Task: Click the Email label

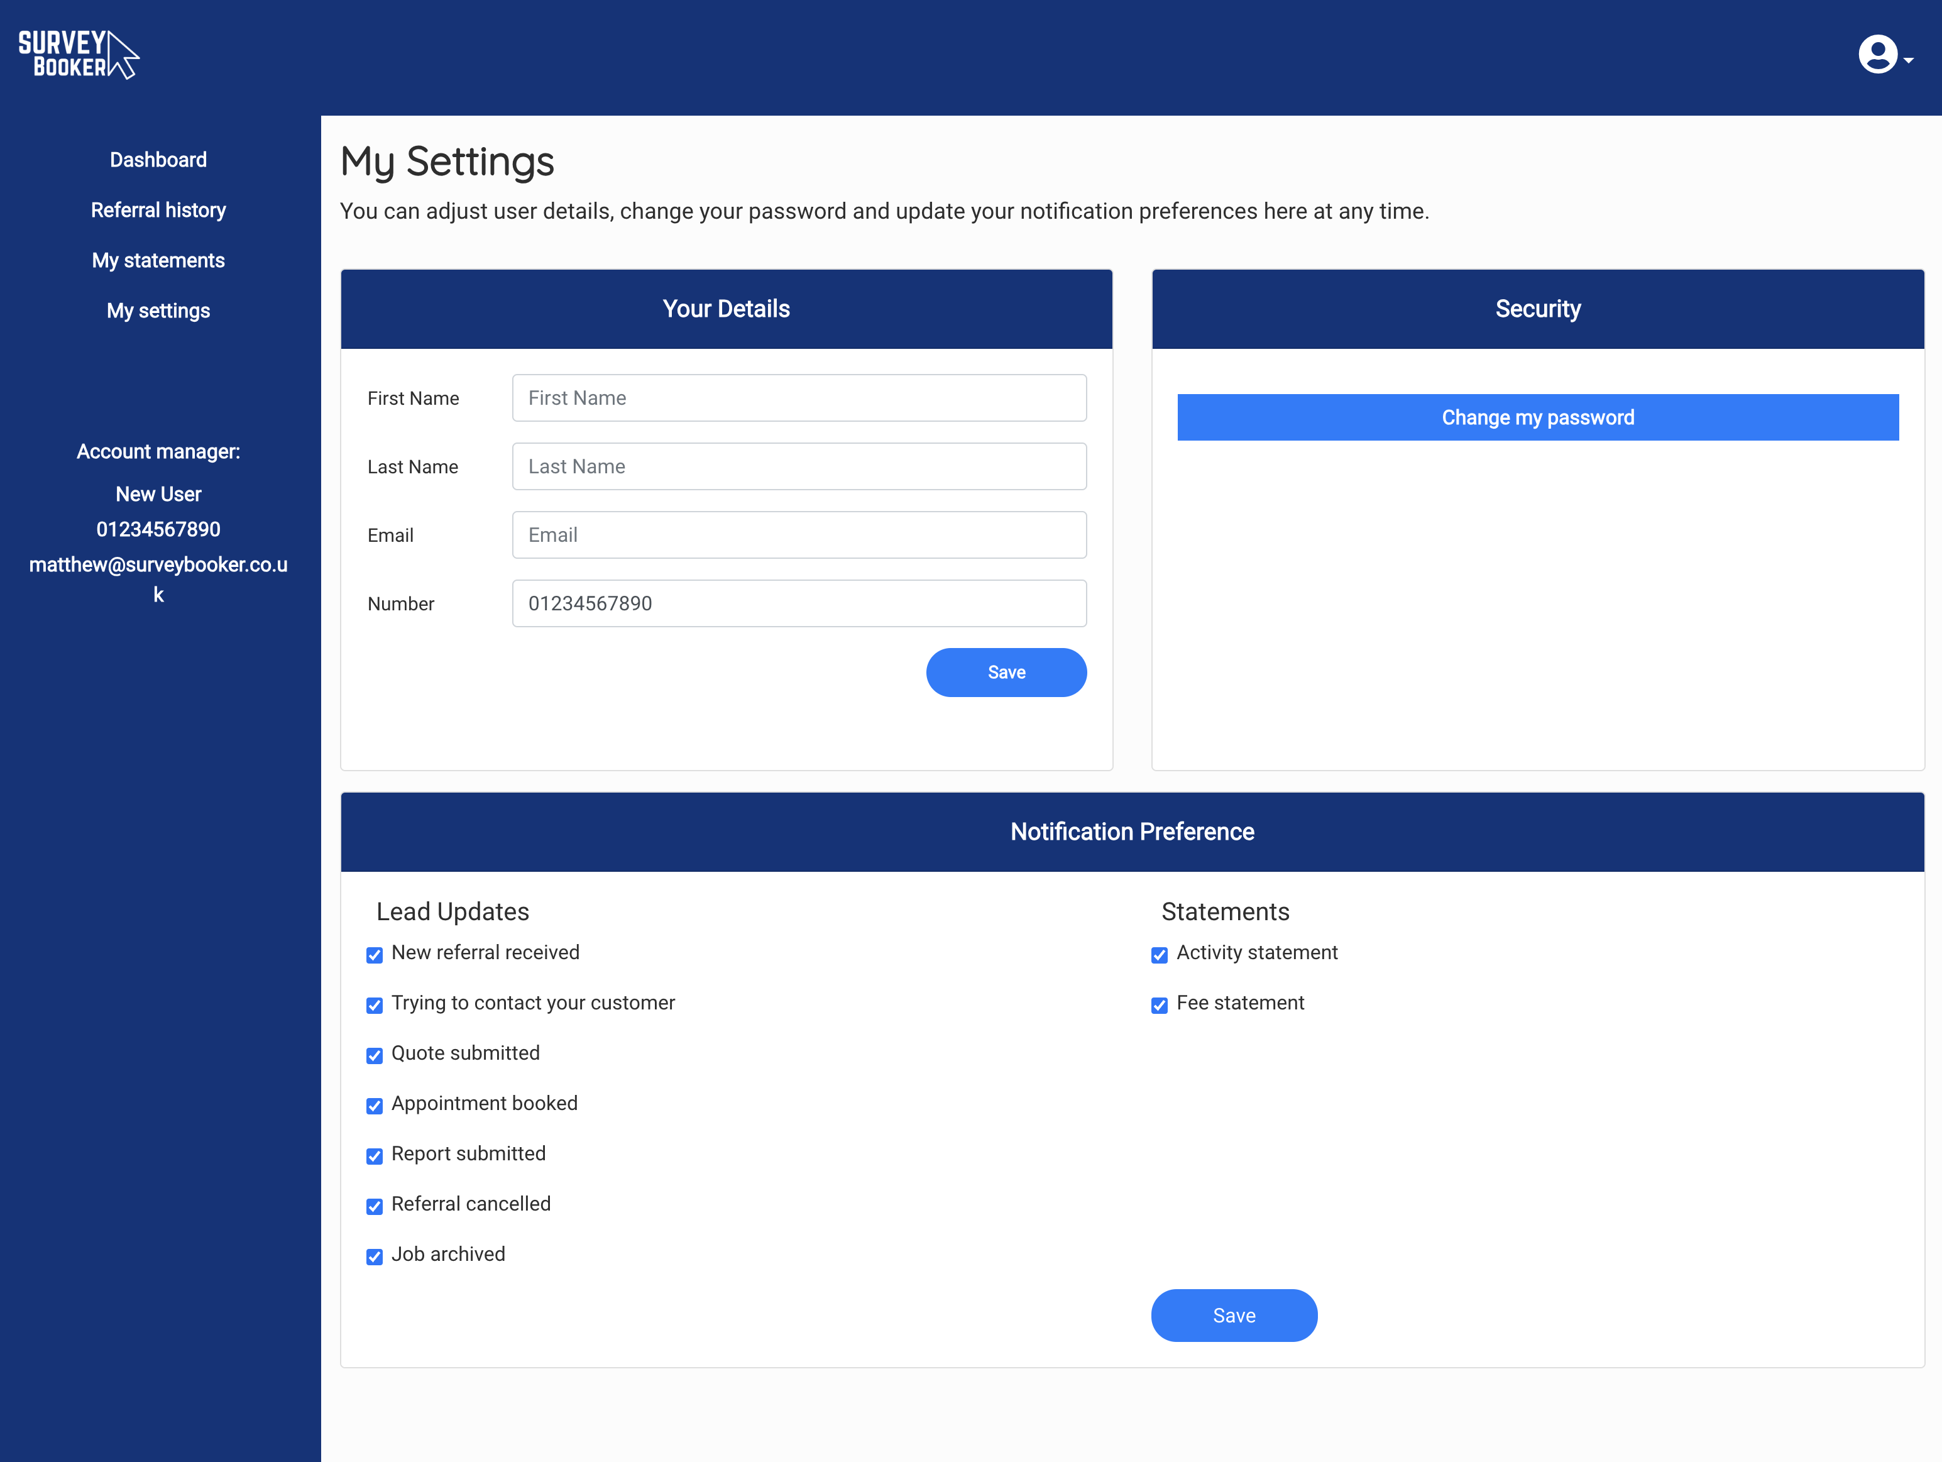Action: (390, 536)
